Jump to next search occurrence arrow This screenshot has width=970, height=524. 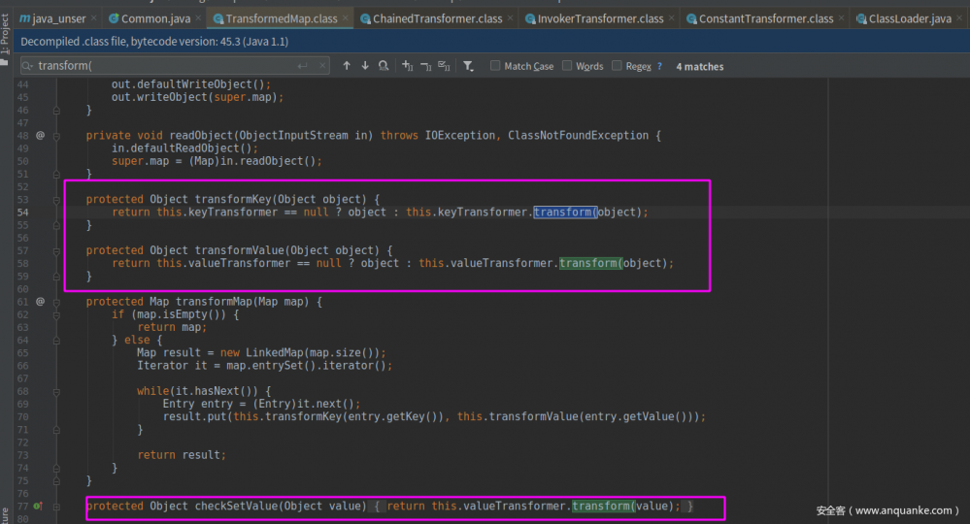pyautogui.click(x=365, y=66)
